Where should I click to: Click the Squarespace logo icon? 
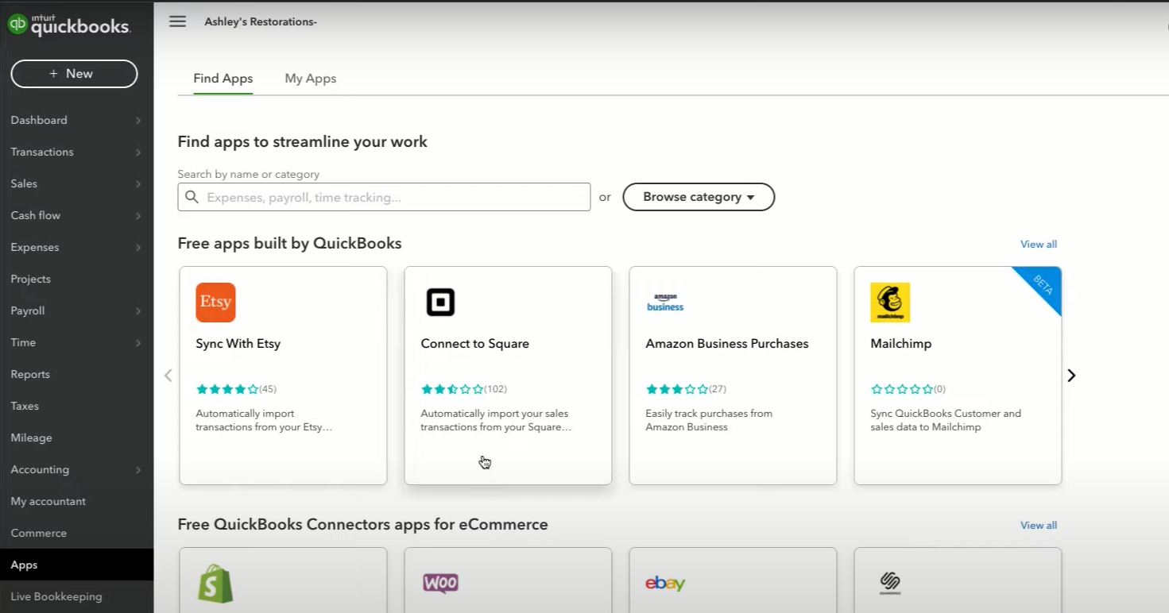point(890,584)
